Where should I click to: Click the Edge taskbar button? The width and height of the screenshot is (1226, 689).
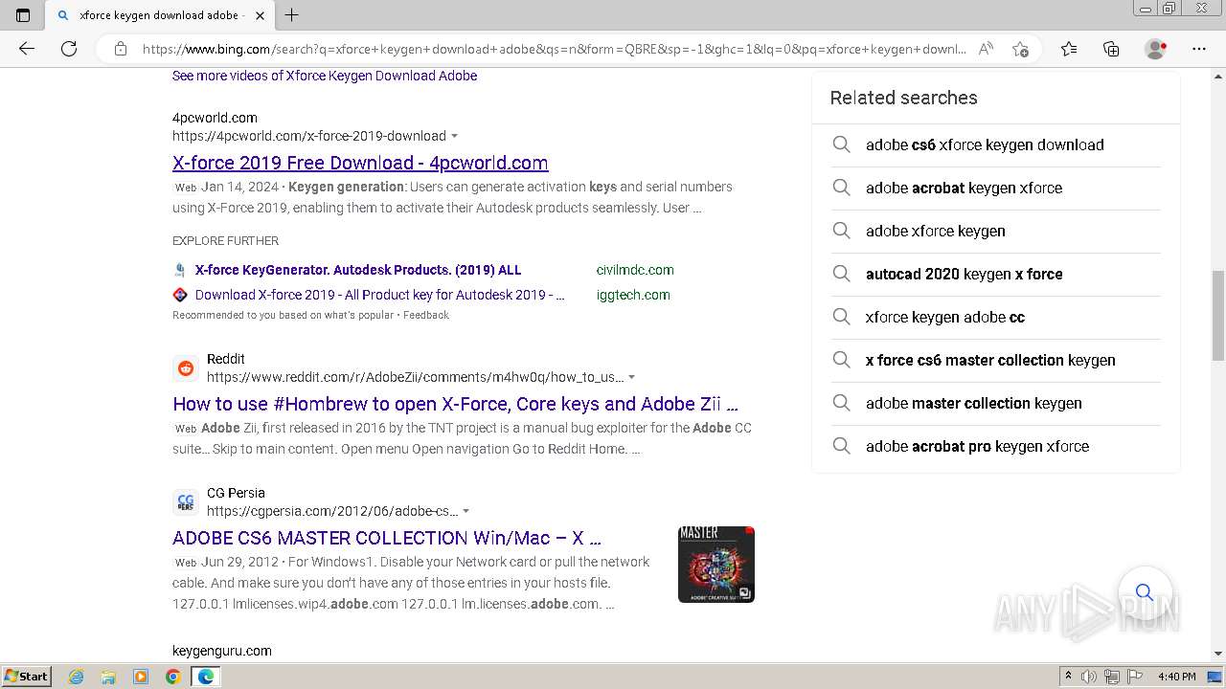[206, 677]
